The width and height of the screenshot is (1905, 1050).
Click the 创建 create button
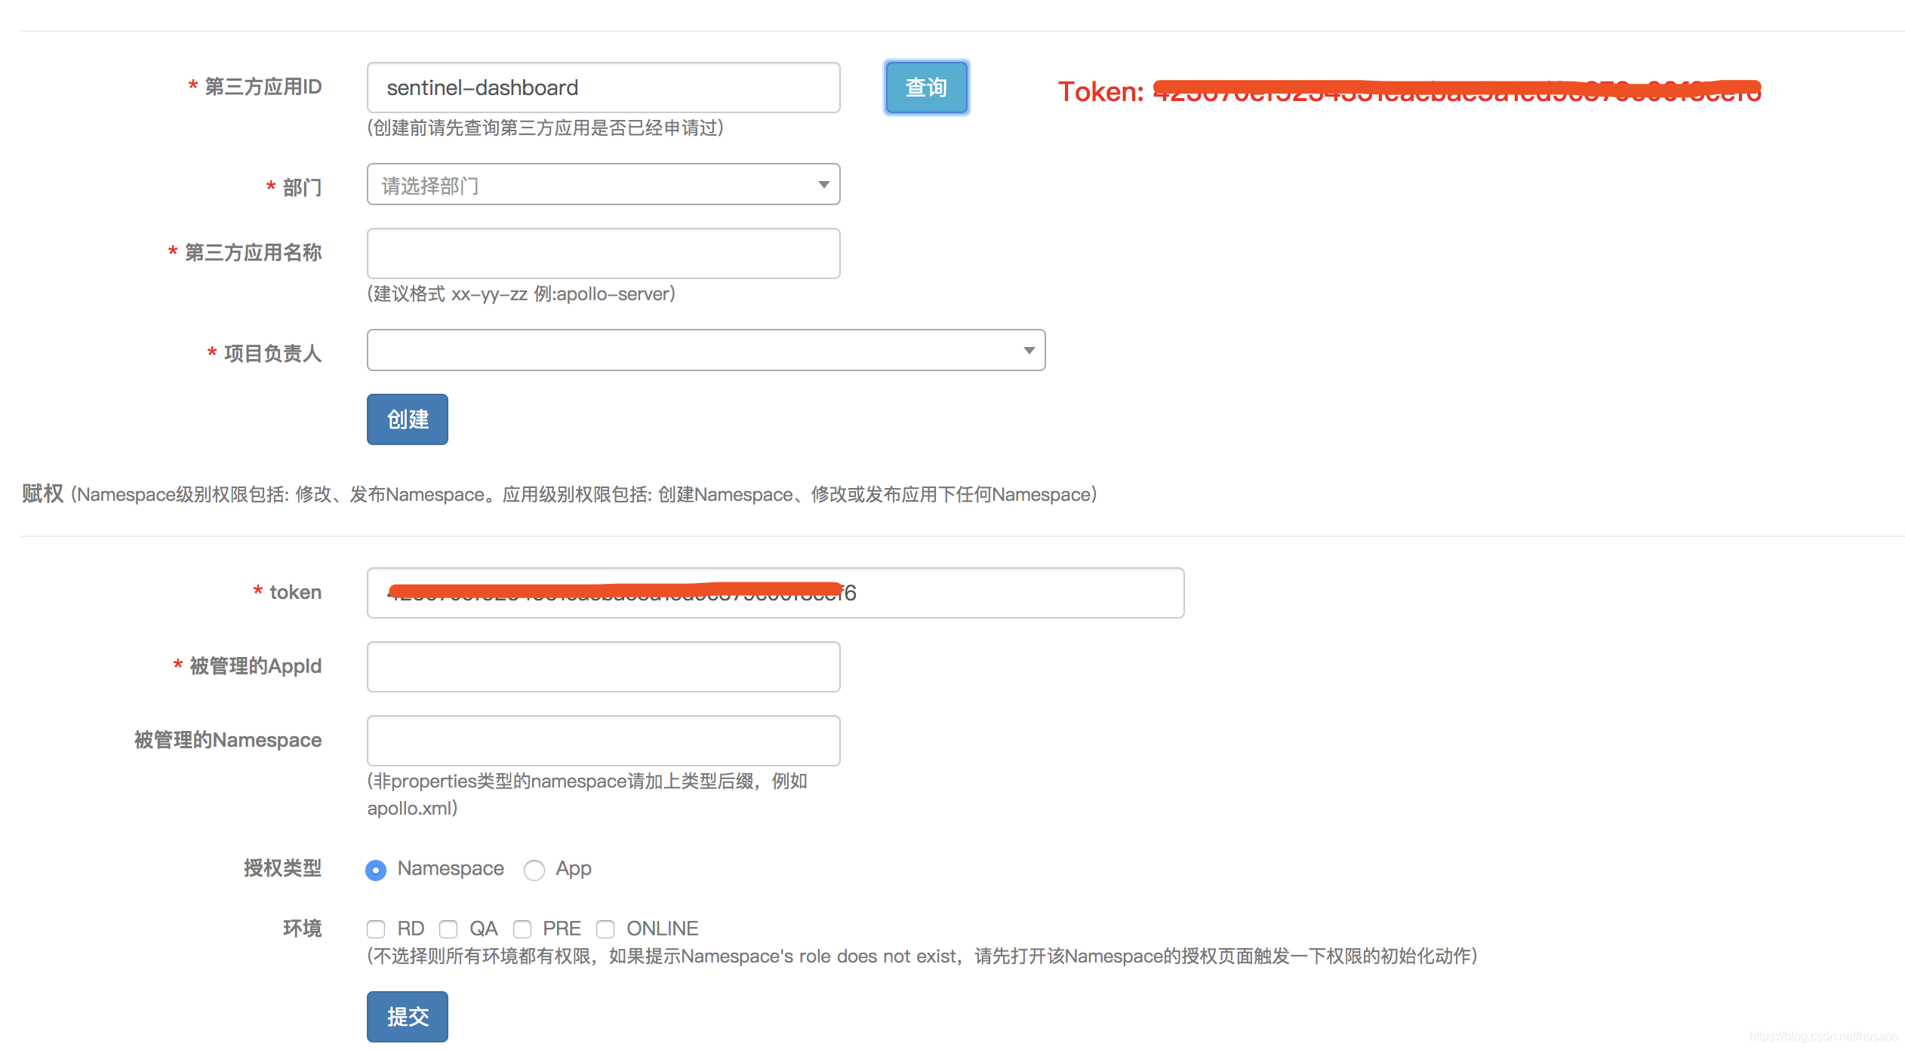coord(408,419)
